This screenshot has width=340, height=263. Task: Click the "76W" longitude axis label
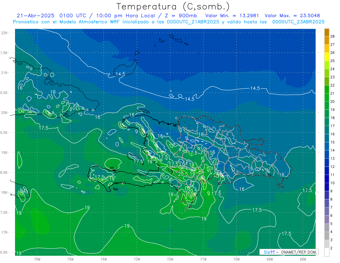(37, 259)
